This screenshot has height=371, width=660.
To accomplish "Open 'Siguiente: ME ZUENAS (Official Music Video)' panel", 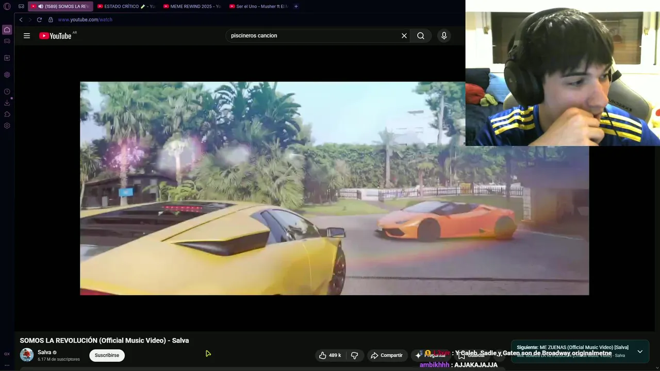I will [x=580, y=351].
